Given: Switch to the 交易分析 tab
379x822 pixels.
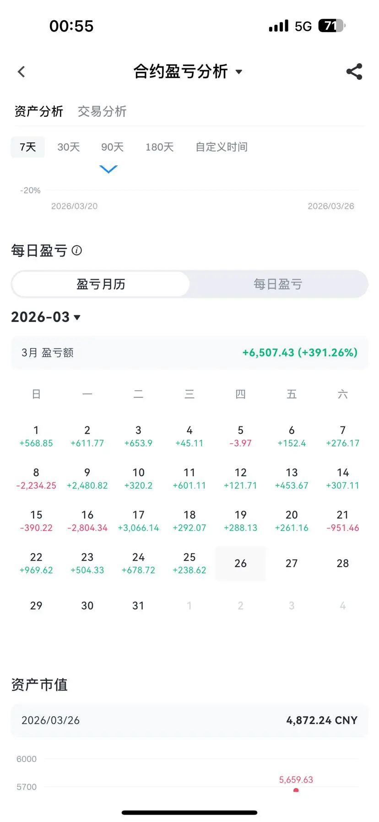Looking at the screenshot, I should (102, 111).
